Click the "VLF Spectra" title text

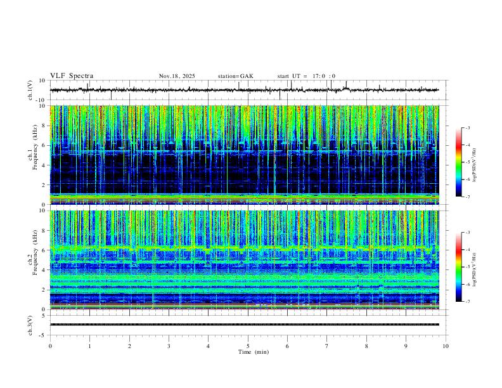pyautogui.click(x=72, y=76)
